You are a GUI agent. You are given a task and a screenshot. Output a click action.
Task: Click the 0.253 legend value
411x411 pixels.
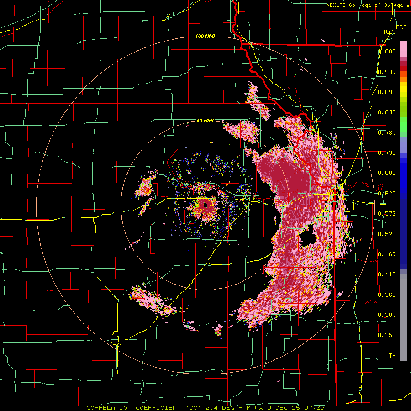point(387,335)
